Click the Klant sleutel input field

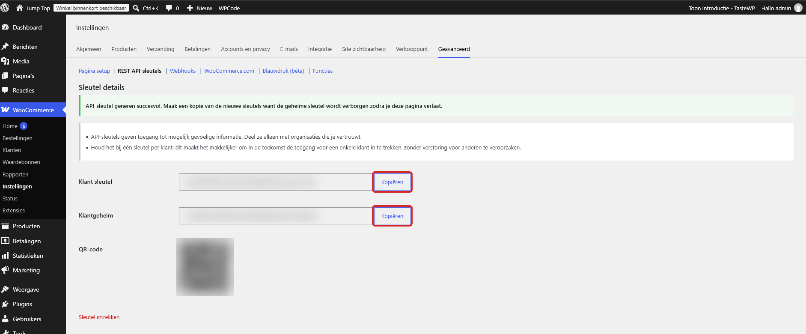click(275, 182)
